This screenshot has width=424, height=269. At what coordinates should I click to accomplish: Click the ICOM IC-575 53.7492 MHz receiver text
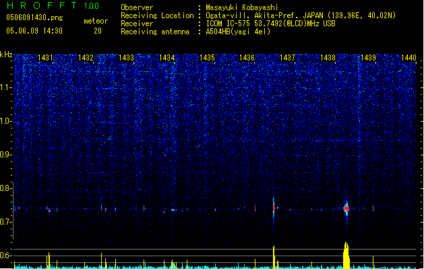[270, 24]
